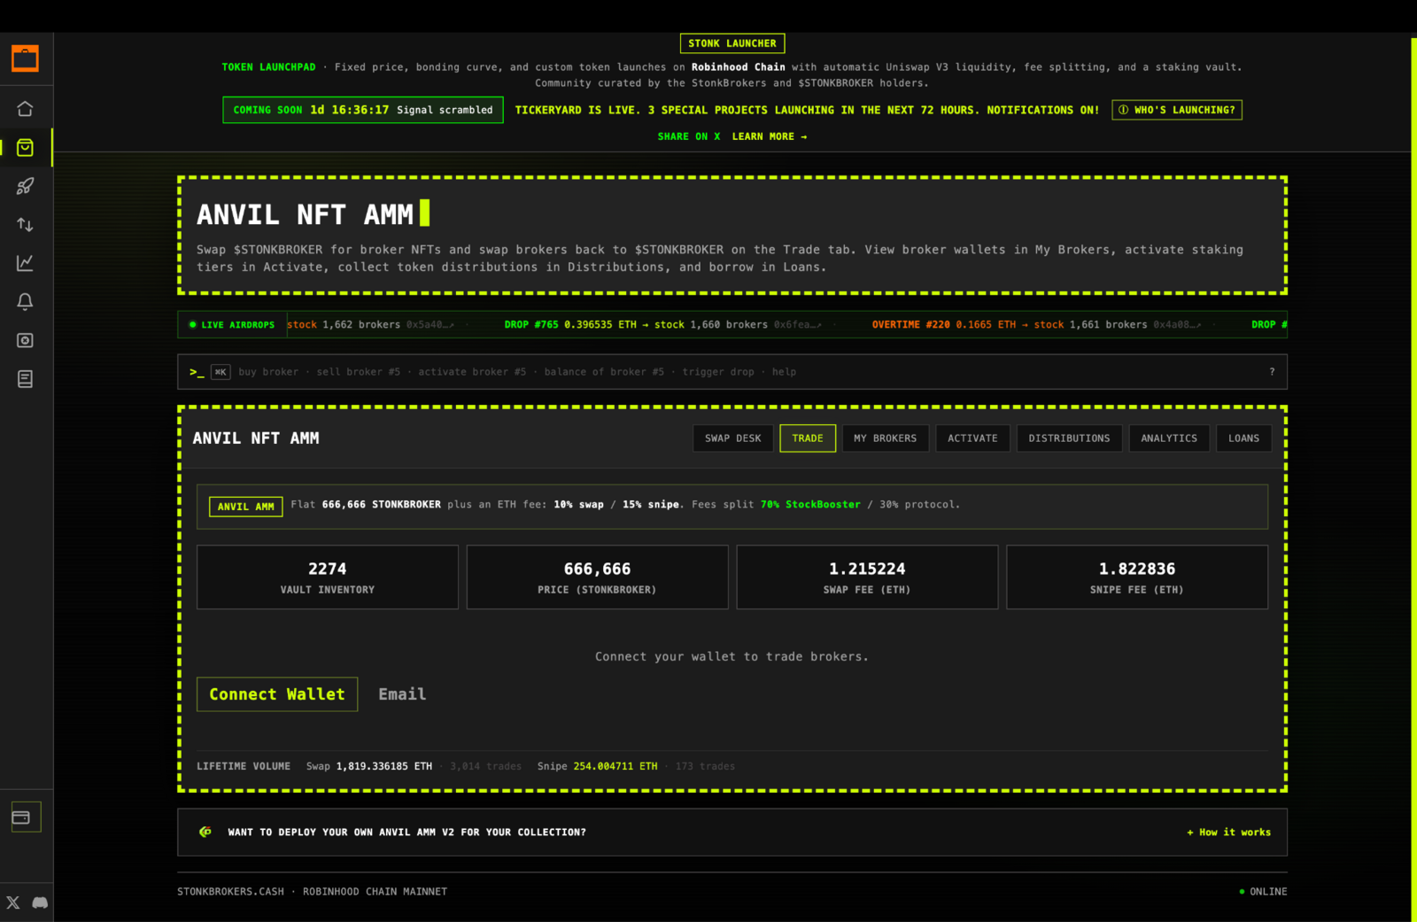
Task: Click the command prompt >_ icon
Action: (197, 372)
